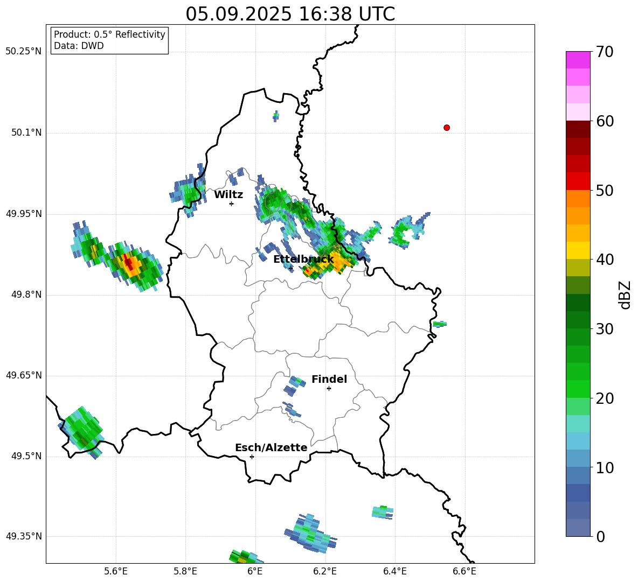Click the colorbar's 50 tick label
Viewport: 638px width, 582px height.
pyautogui.click(x=605, y=191)
